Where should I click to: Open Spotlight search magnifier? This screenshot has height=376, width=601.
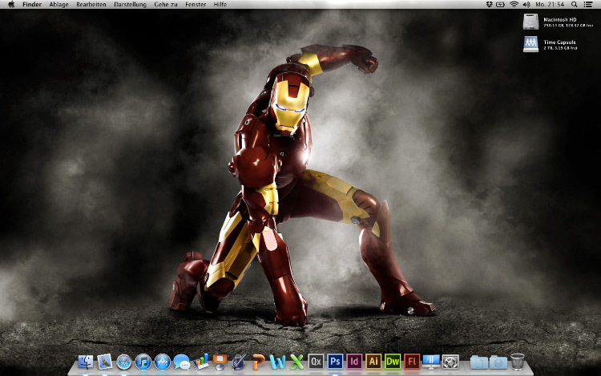pyautogui.click(x=575, y=4)
